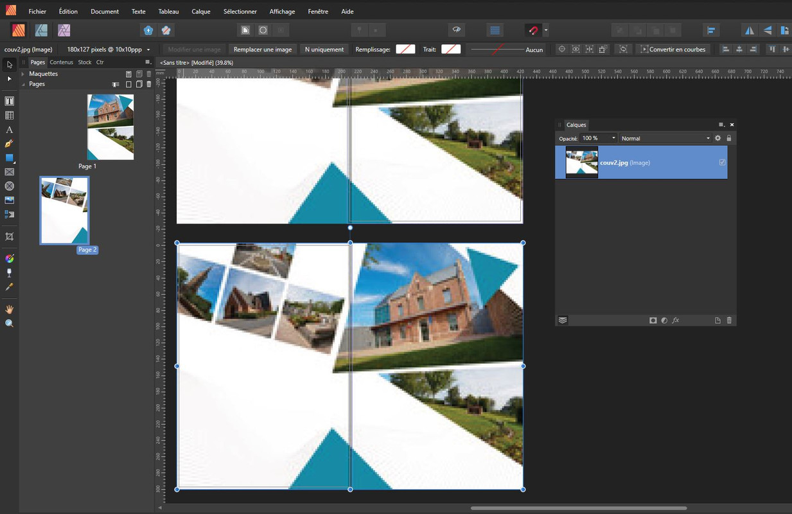Toggle visibility checkbox of couv2.jpg layer
Screen dimensions: 792x514
point(723,163)
